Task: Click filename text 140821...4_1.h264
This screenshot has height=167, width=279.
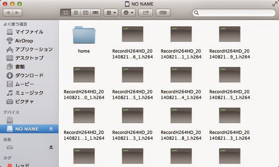Action: (x=181, y=98)
